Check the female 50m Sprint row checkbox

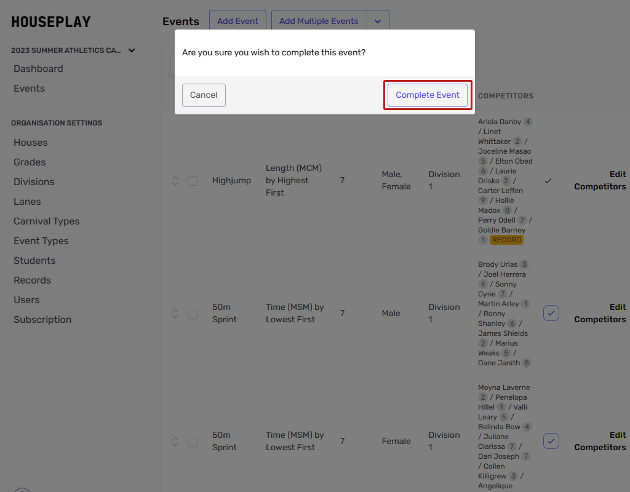click(193, 442)
